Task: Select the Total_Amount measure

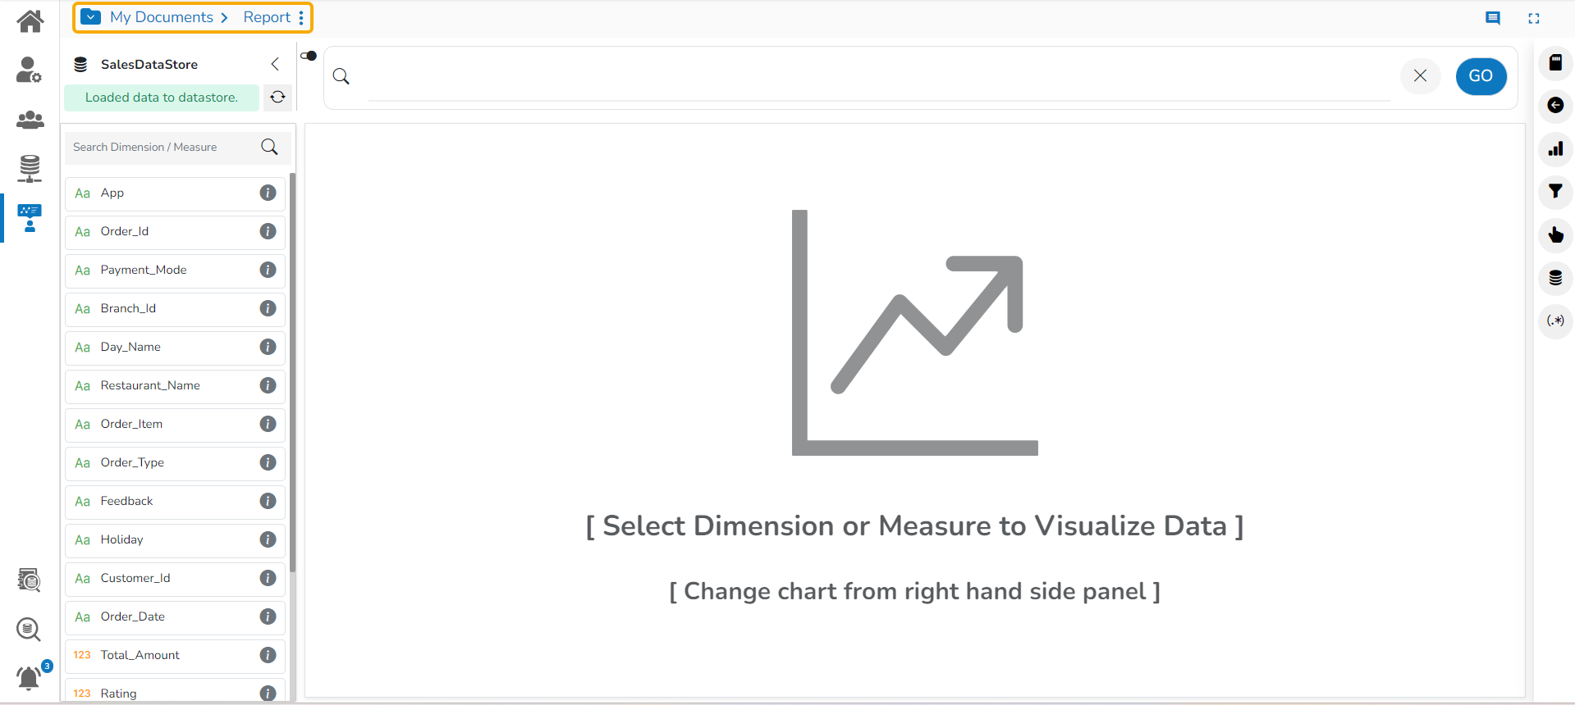Action: pos(140,655)
